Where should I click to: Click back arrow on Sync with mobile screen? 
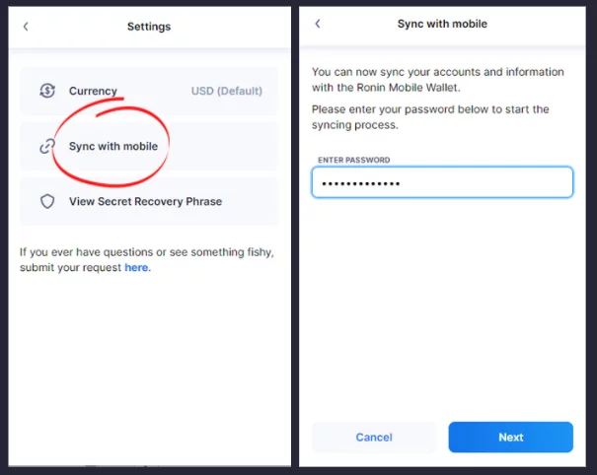coord(317,24)
